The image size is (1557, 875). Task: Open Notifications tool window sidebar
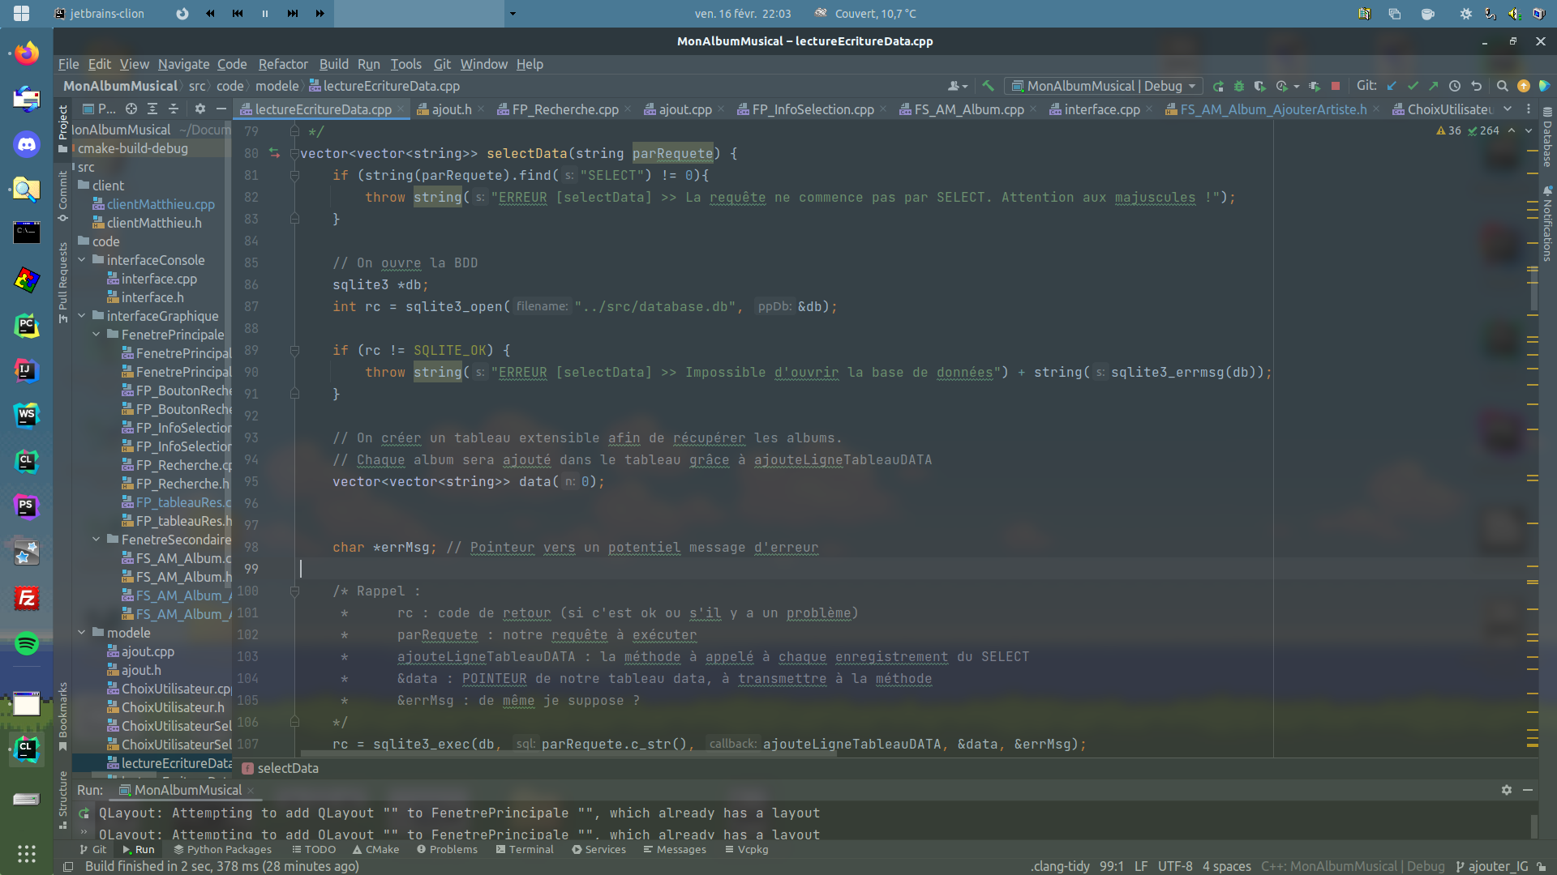pos(1547,224)
